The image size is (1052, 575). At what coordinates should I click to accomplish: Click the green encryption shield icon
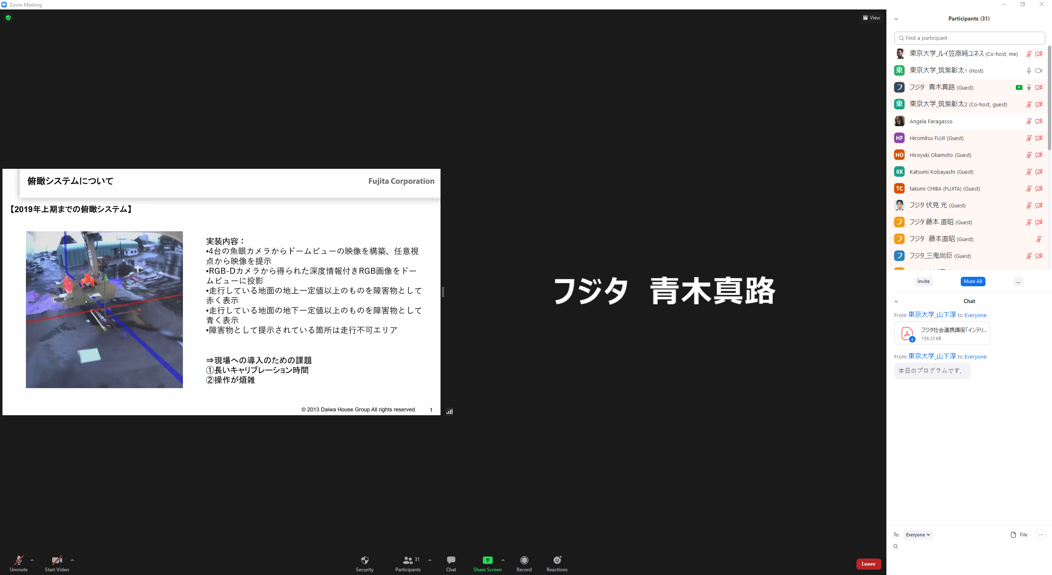pos(8,18)
